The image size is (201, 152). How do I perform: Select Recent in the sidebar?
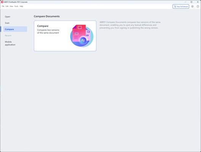(x=15, y=35)
